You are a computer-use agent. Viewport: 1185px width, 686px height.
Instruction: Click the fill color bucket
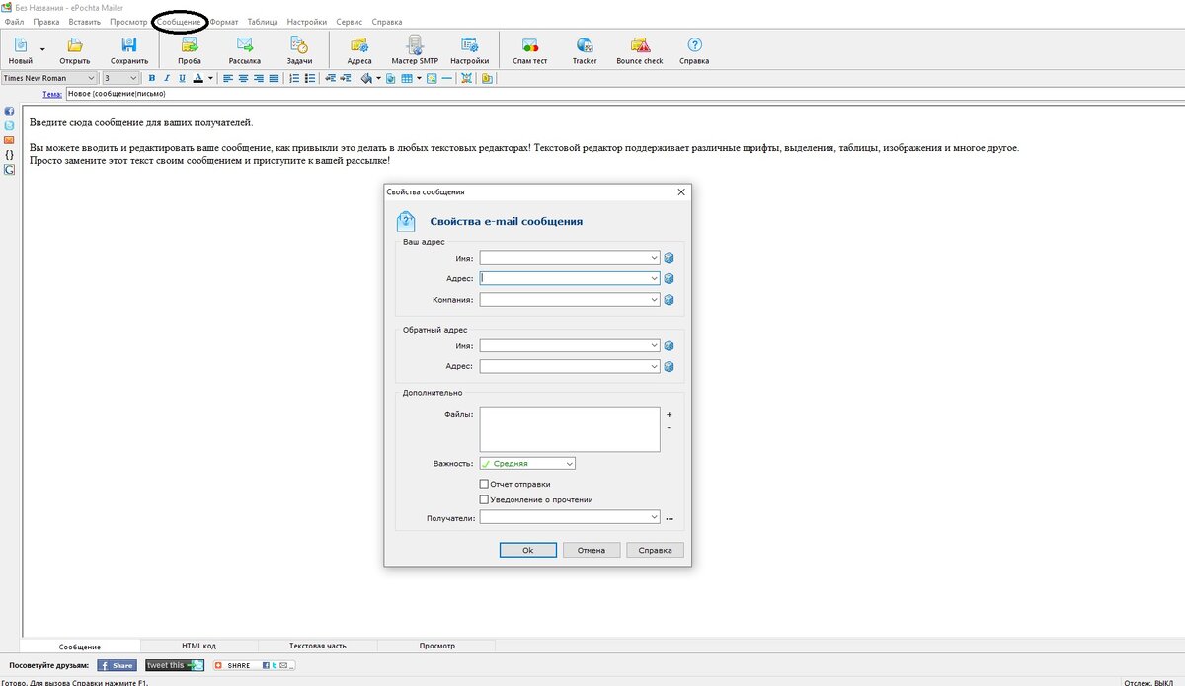coord(366,78)
